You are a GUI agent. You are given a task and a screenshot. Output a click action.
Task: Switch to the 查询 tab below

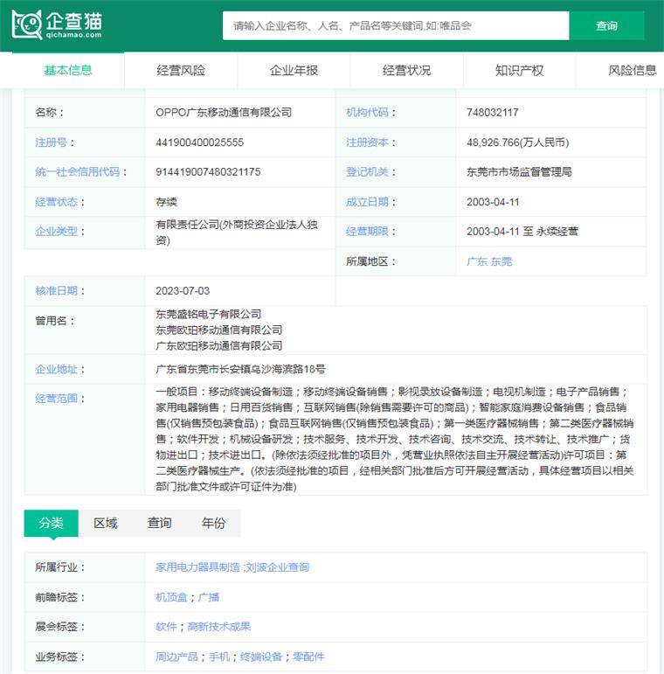click(159, 523)
